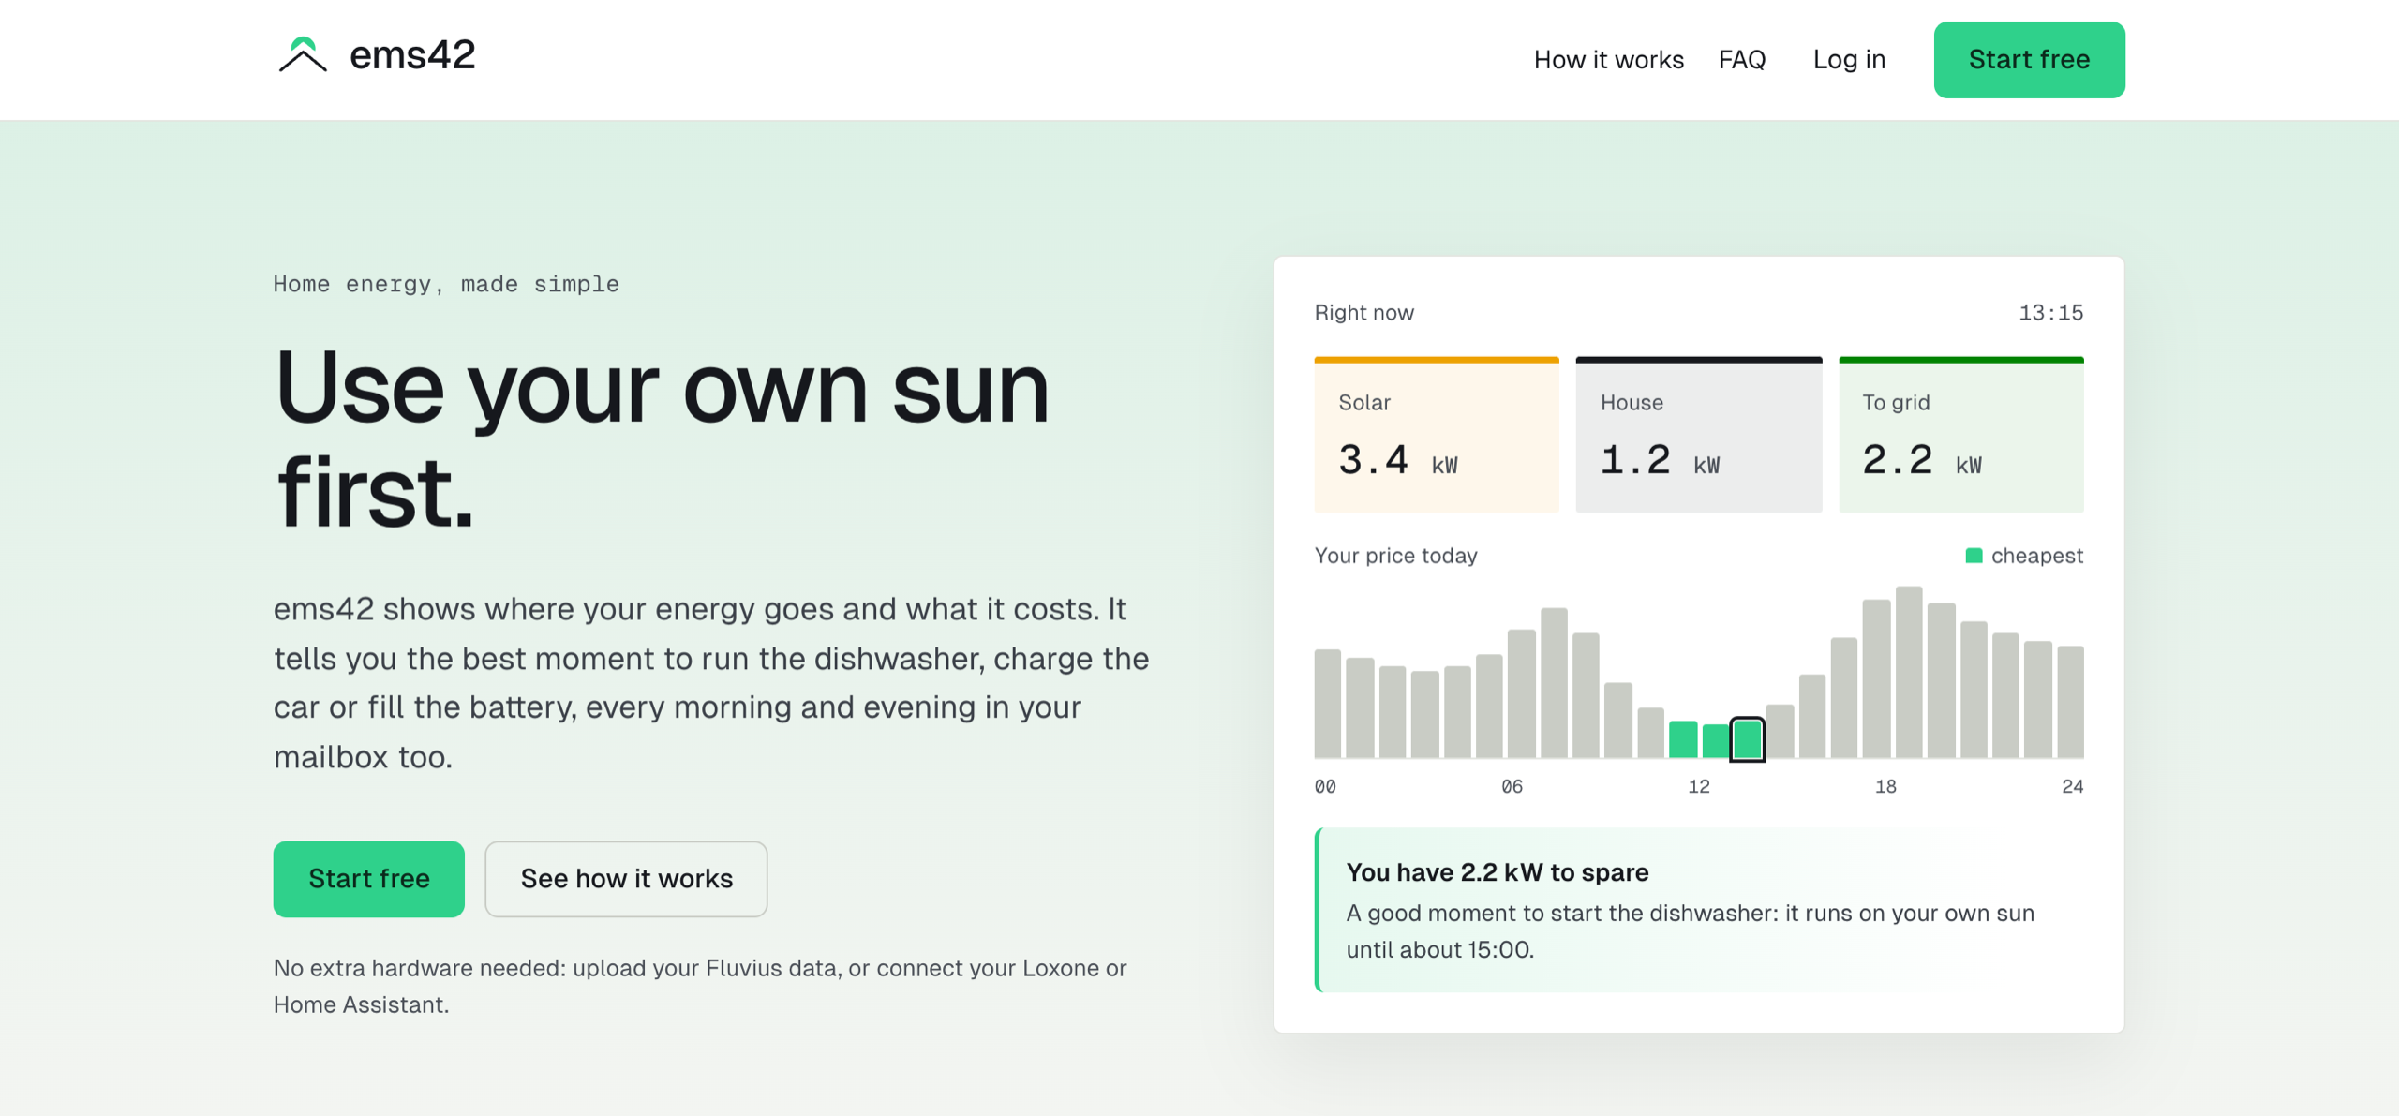Image resolution: width=2399 pixels, height=1116 pixels.
Task: Click the outlined current-hour green price bar
Action: [1747, 739]
